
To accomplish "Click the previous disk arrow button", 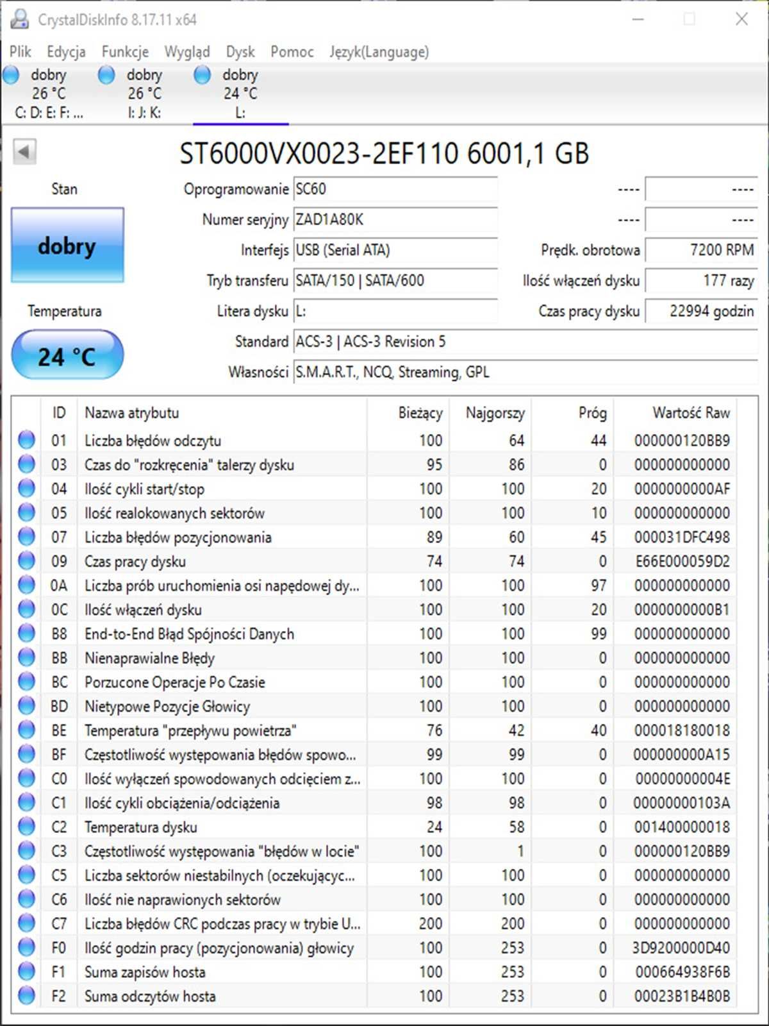I will pyautogui.click(x=24, y=152).
